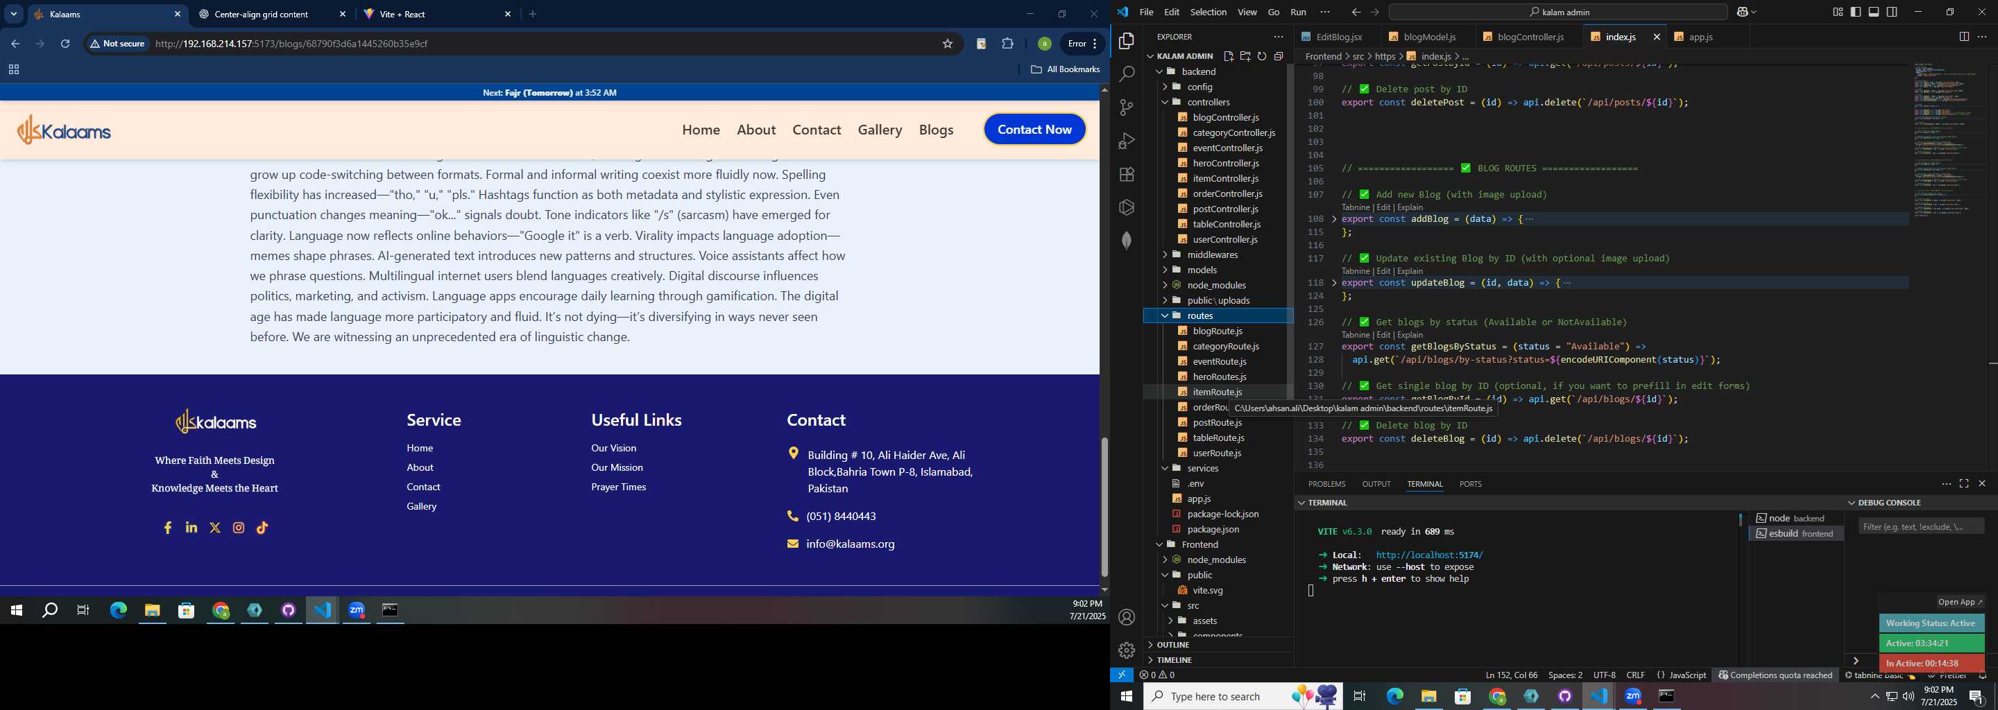The image size is (1998, 710).
Task: Go back in VS Code navigation history
Action: 1356,12
